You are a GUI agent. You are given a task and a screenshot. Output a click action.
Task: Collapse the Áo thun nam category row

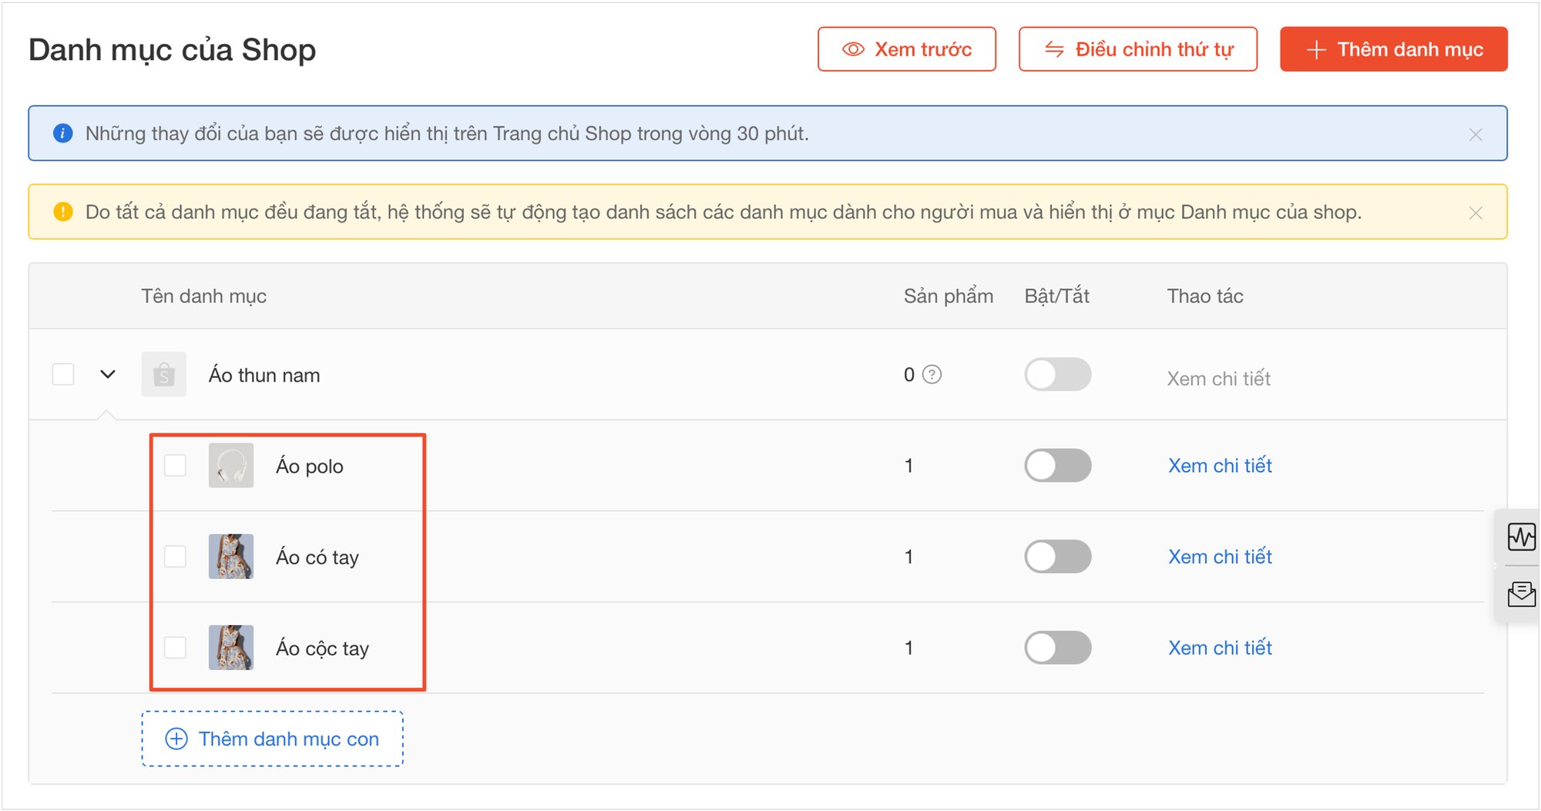tap(108, 375)
